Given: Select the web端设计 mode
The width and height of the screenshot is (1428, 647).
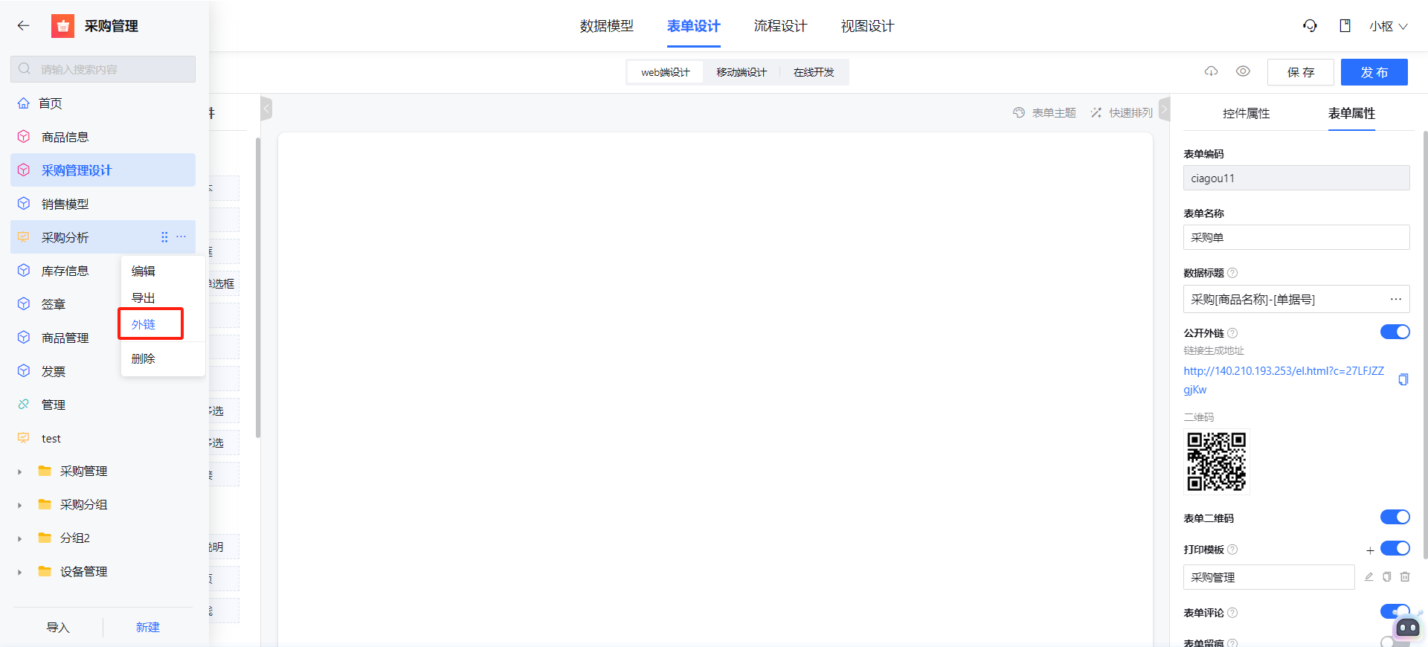Looking at the screenshot, I should coord(666,72).
